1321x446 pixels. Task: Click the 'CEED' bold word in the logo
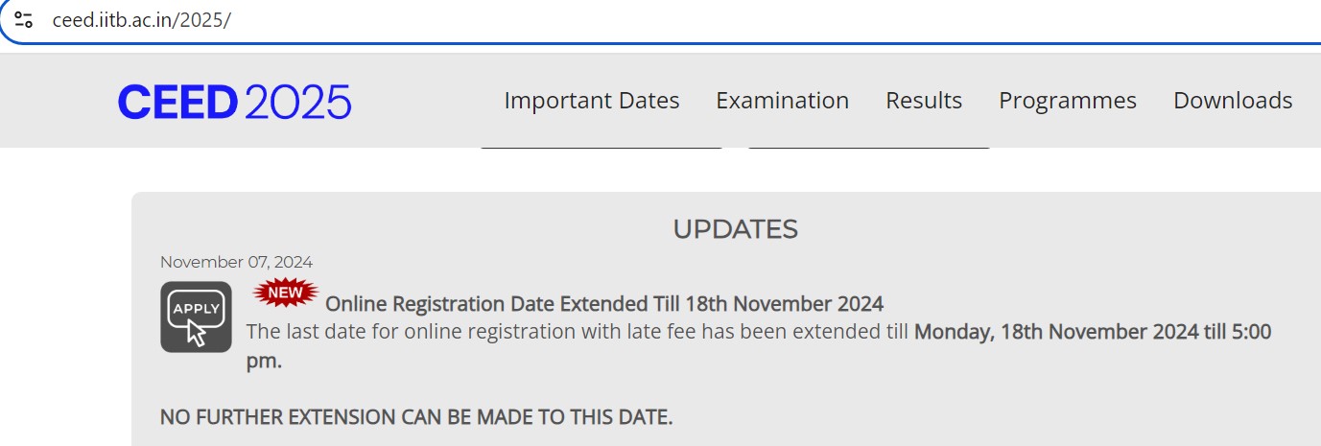point(177,102)
